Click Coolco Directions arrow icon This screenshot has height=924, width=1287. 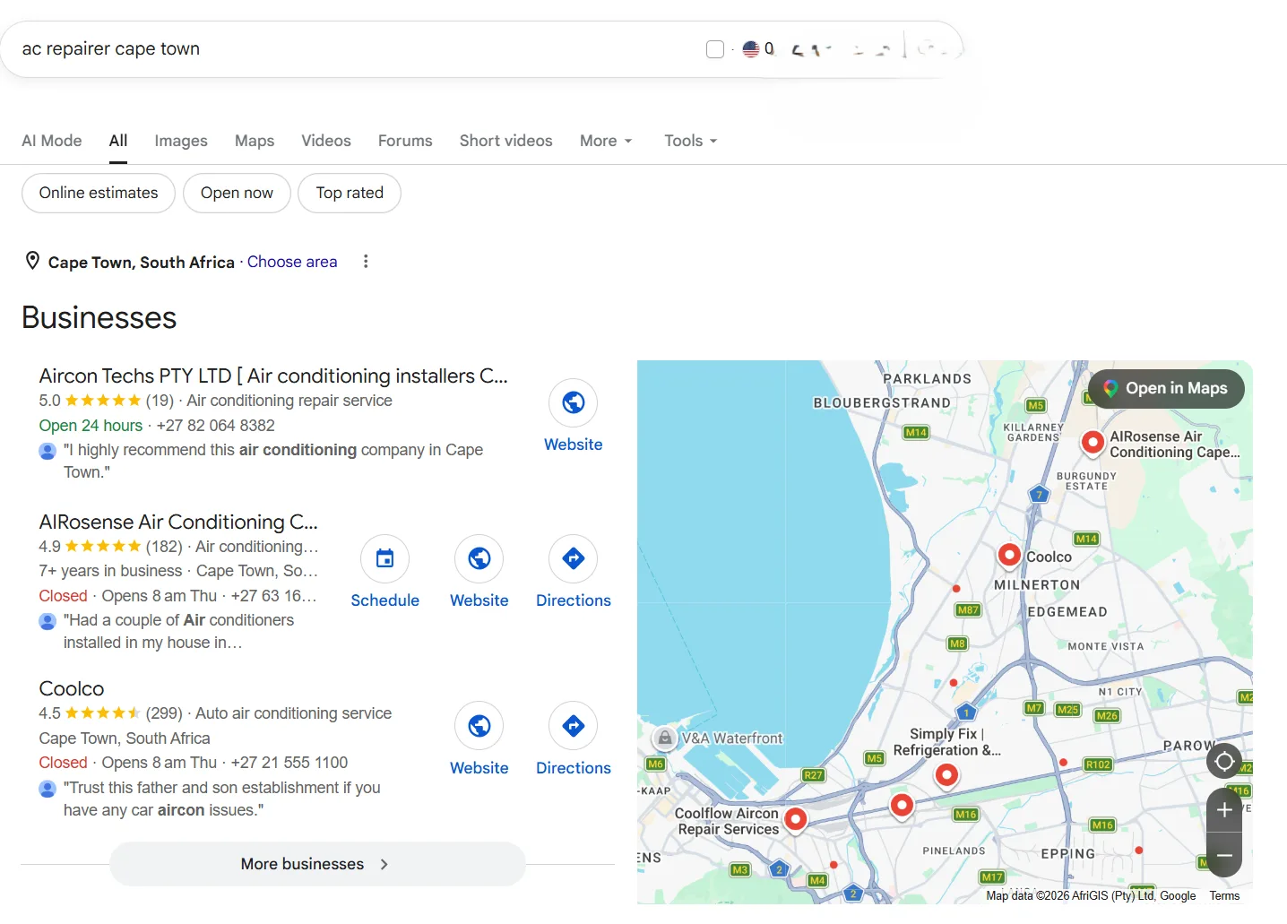[574, 726]
